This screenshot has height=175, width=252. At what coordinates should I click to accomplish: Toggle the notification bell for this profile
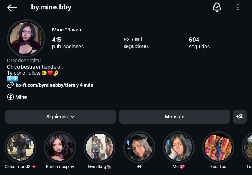pos(217,7)
